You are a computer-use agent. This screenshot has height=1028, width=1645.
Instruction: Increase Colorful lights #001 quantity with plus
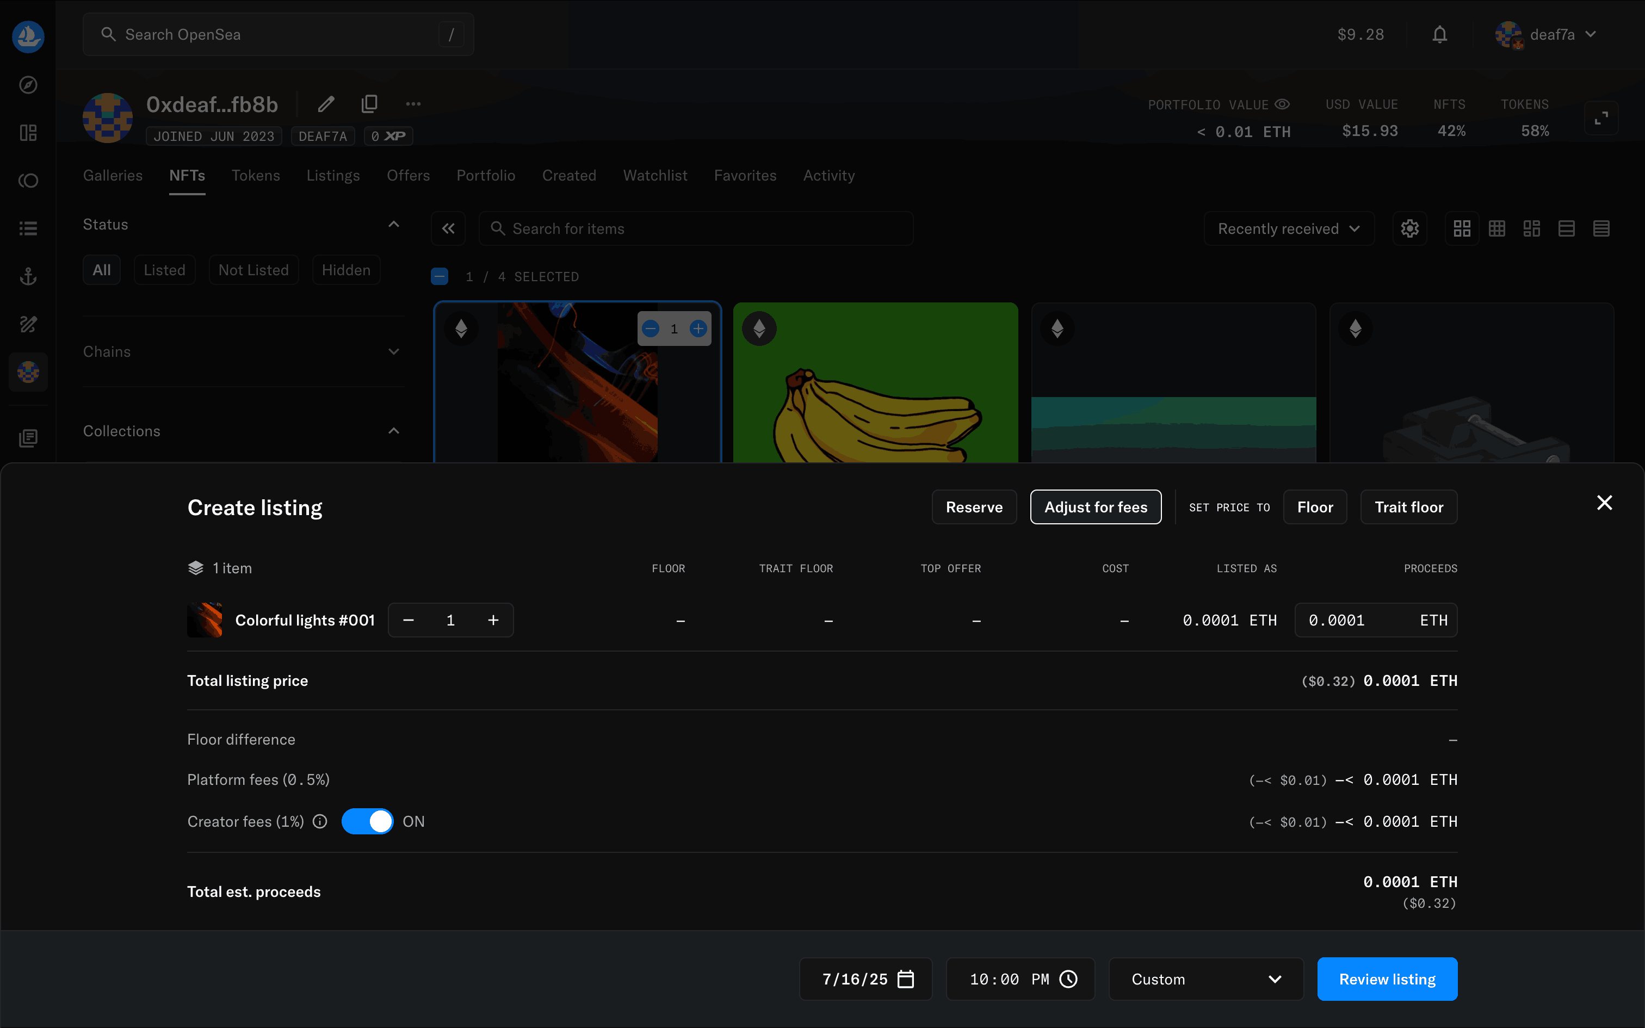pos(493,620)
